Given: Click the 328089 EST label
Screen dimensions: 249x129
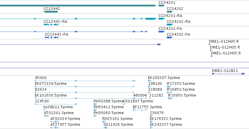Looking at the screenshot, I should tap(155, 90).
